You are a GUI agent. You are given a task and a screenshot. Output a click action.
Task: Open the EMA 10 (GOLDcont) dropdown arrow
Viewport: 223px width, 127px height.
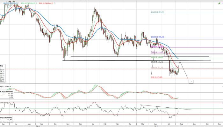(x=37, y=3)
